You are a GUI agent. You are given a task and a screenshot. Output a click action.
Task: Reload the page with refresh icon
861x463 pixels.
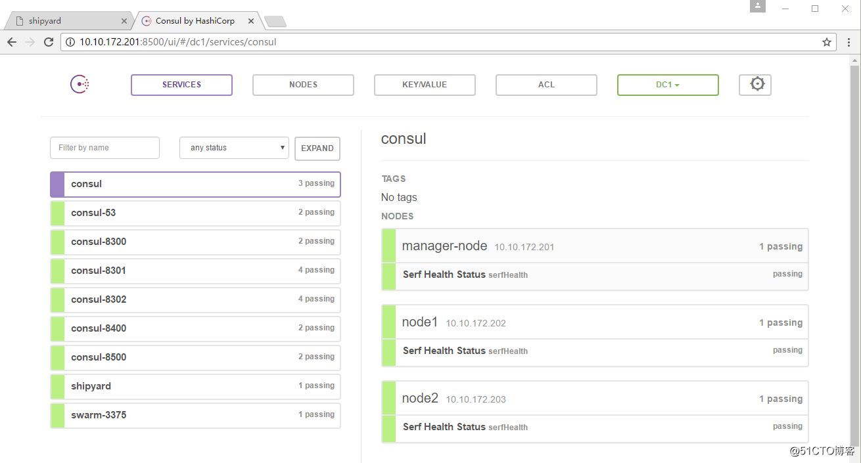[49, 42]
